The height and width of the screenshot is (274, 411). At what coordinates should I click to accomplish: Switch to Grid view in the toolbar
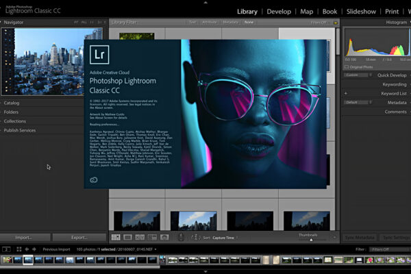coord(115,237)
